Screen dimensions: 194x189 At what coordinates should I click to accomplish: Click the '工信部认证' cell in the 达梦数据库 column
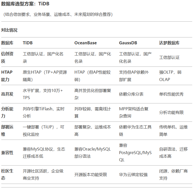169,58
